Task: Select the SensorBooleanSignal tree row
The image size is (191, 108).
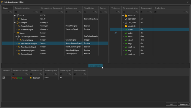Action: pyautogui.click(x=55, y=43)
